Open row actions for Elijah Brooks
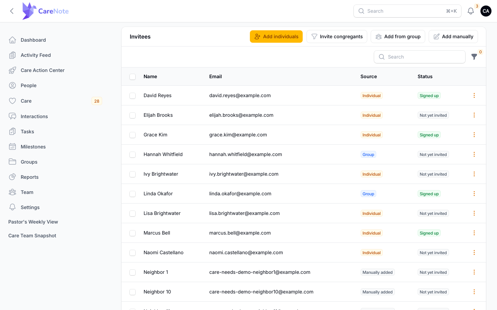497x310 pixels. click(x=474, y=115)
